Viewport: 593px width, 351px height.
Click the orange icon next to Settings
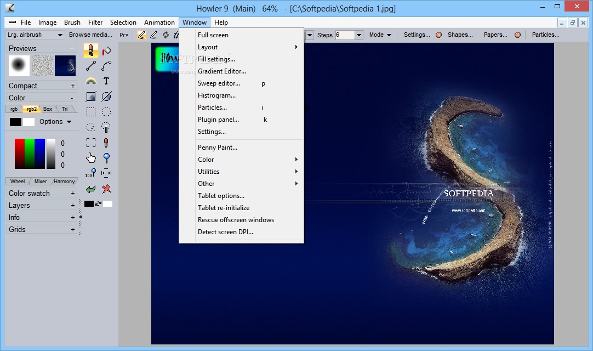[x=438, y=35]
